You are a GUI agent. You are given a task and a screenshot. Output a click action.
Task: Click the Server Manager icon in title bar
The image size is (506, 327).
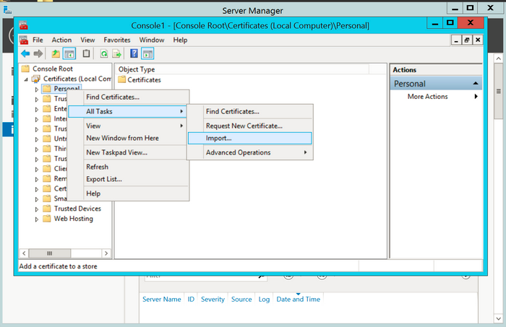coord(7,9)
